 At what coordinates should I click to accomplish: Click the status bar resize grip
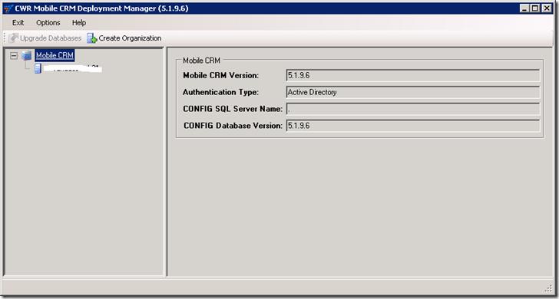tap(548, 288)
